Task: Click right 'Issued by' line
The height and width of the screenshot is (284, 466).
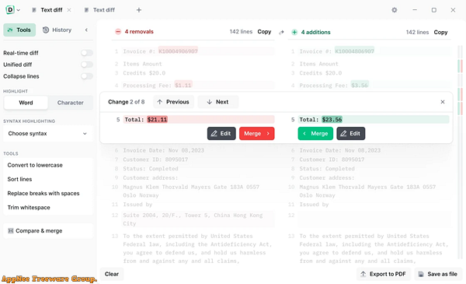Action: 314,205
